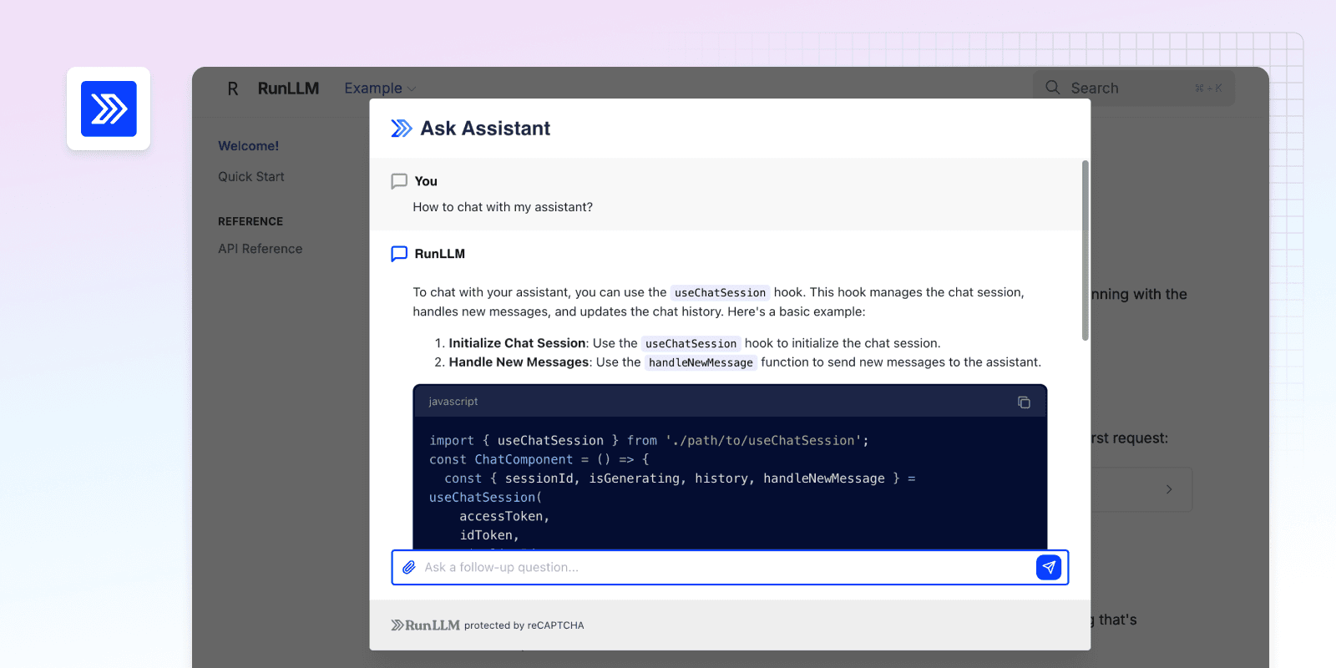Click 'protected by reCAPTCHA' footer text

[524, 625]
